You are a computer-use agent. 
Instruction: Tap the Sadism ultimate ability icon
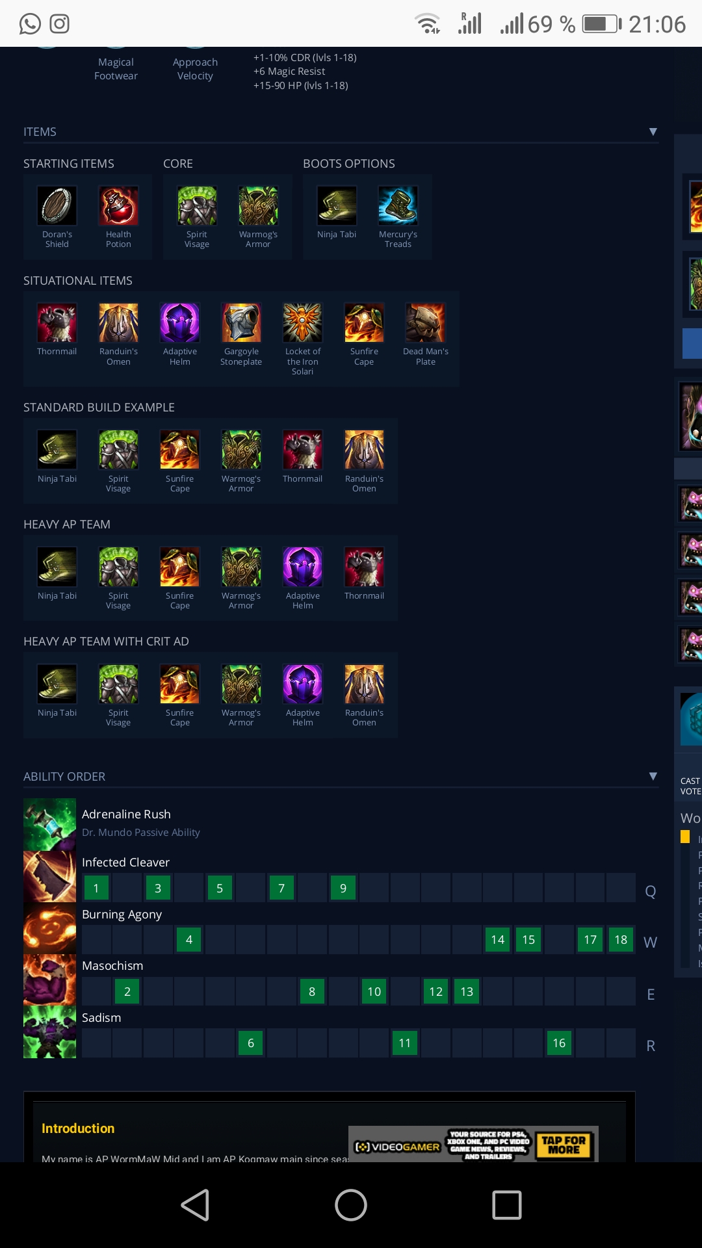pyautogui.click(x=50, y=1032)
